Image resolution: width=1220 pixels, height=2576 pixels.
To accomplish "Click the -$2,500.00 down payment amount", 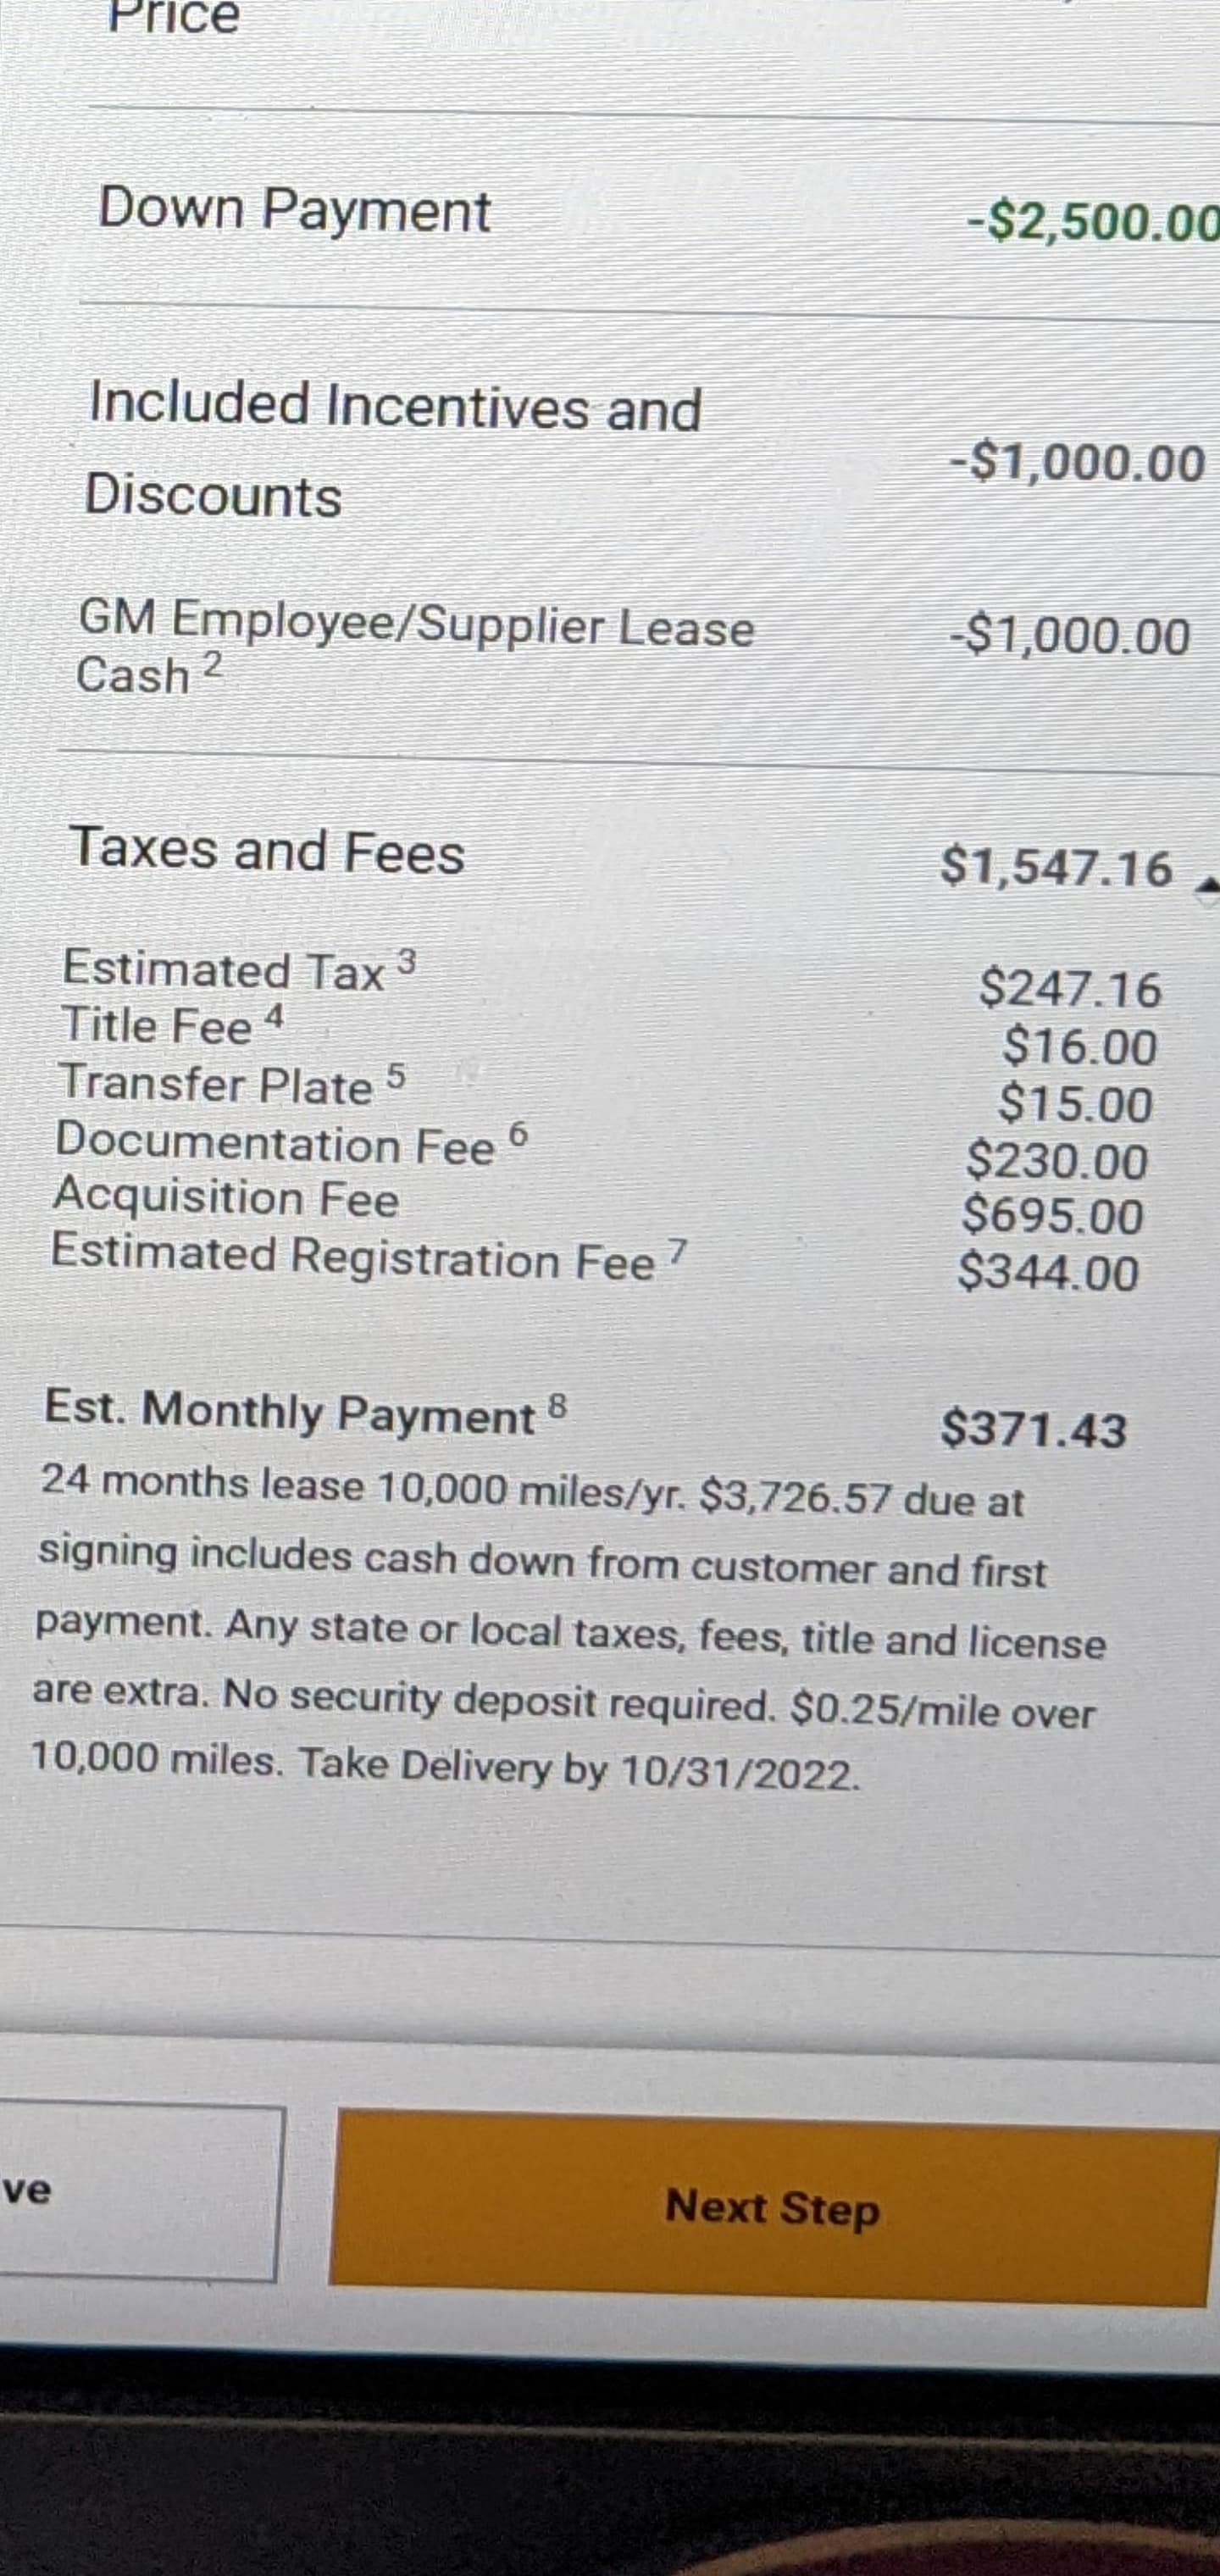I will pyautogui.click(x=1093, y=220).
